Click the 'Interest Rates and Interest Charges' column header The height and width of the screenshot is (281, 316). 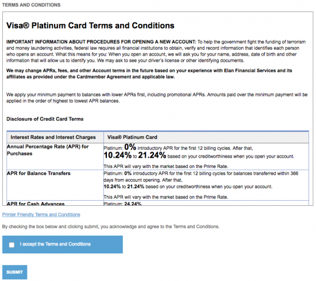tap(53, 137)
